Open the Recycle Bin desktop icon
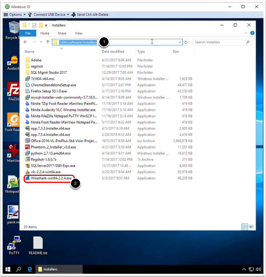Screen dimensions: 266x277 click(13, 30)
